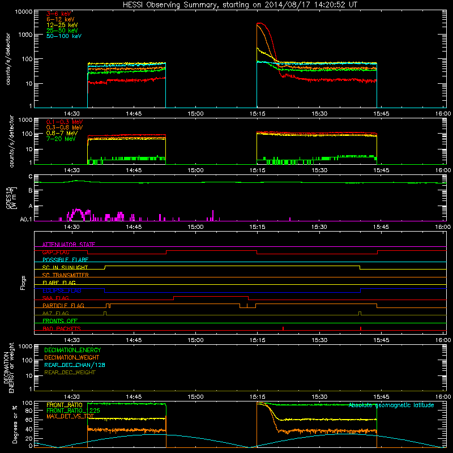Select the 3-6 keV legend label

[59, 14]
